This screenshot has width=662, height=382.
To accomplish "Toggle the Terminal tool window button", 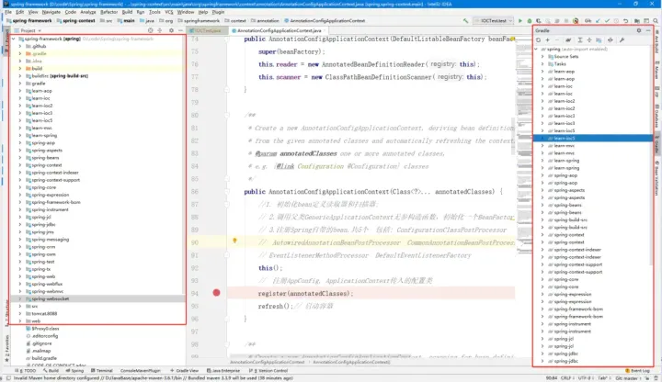I will click(102, 371).
